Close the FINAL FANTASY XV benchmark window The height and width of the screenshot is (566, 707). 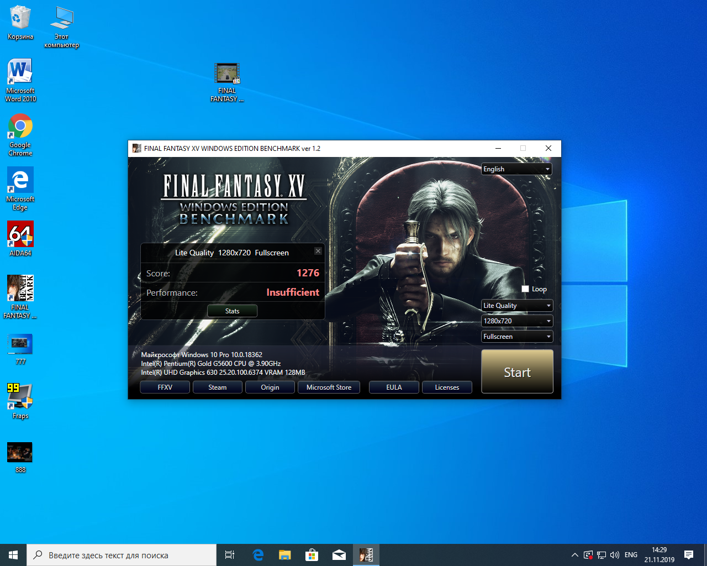(548, 148)
